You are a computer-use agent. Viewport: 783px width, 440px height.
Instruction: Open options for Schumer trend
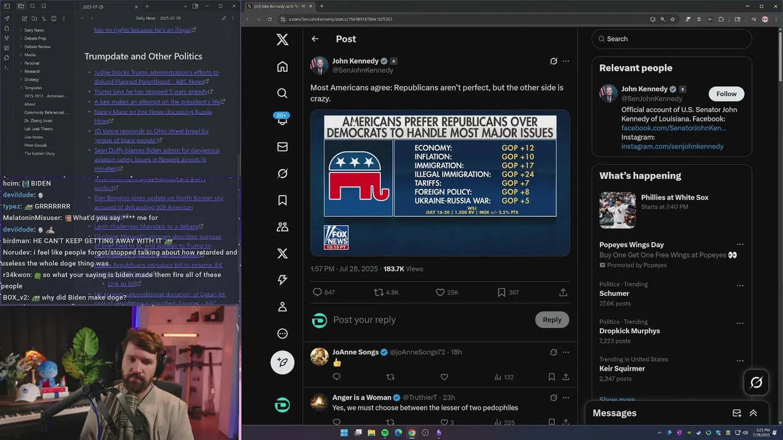(740, 285)
